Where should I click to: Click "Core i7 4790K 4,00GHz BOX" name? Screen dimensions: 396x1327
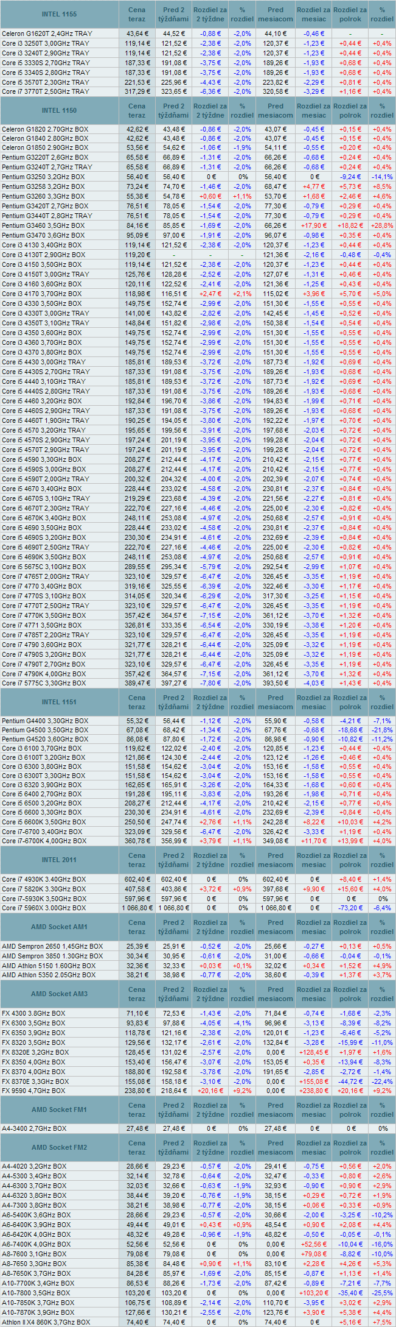tap(44, 674)
